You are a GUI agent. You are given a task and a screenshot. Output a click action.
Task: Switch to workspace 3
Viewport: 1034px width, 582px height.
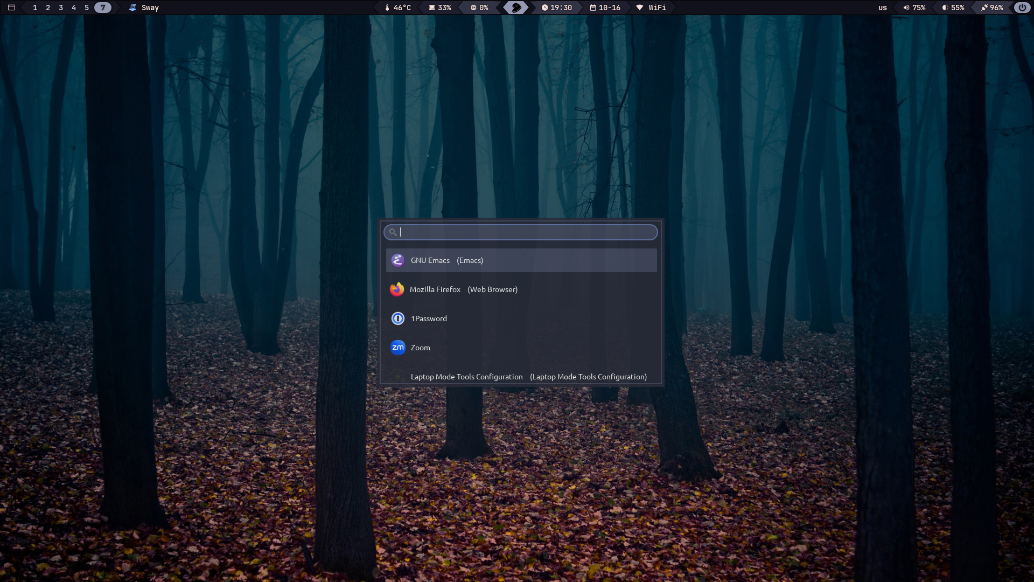pyautogui.click(x=61, y=8)
